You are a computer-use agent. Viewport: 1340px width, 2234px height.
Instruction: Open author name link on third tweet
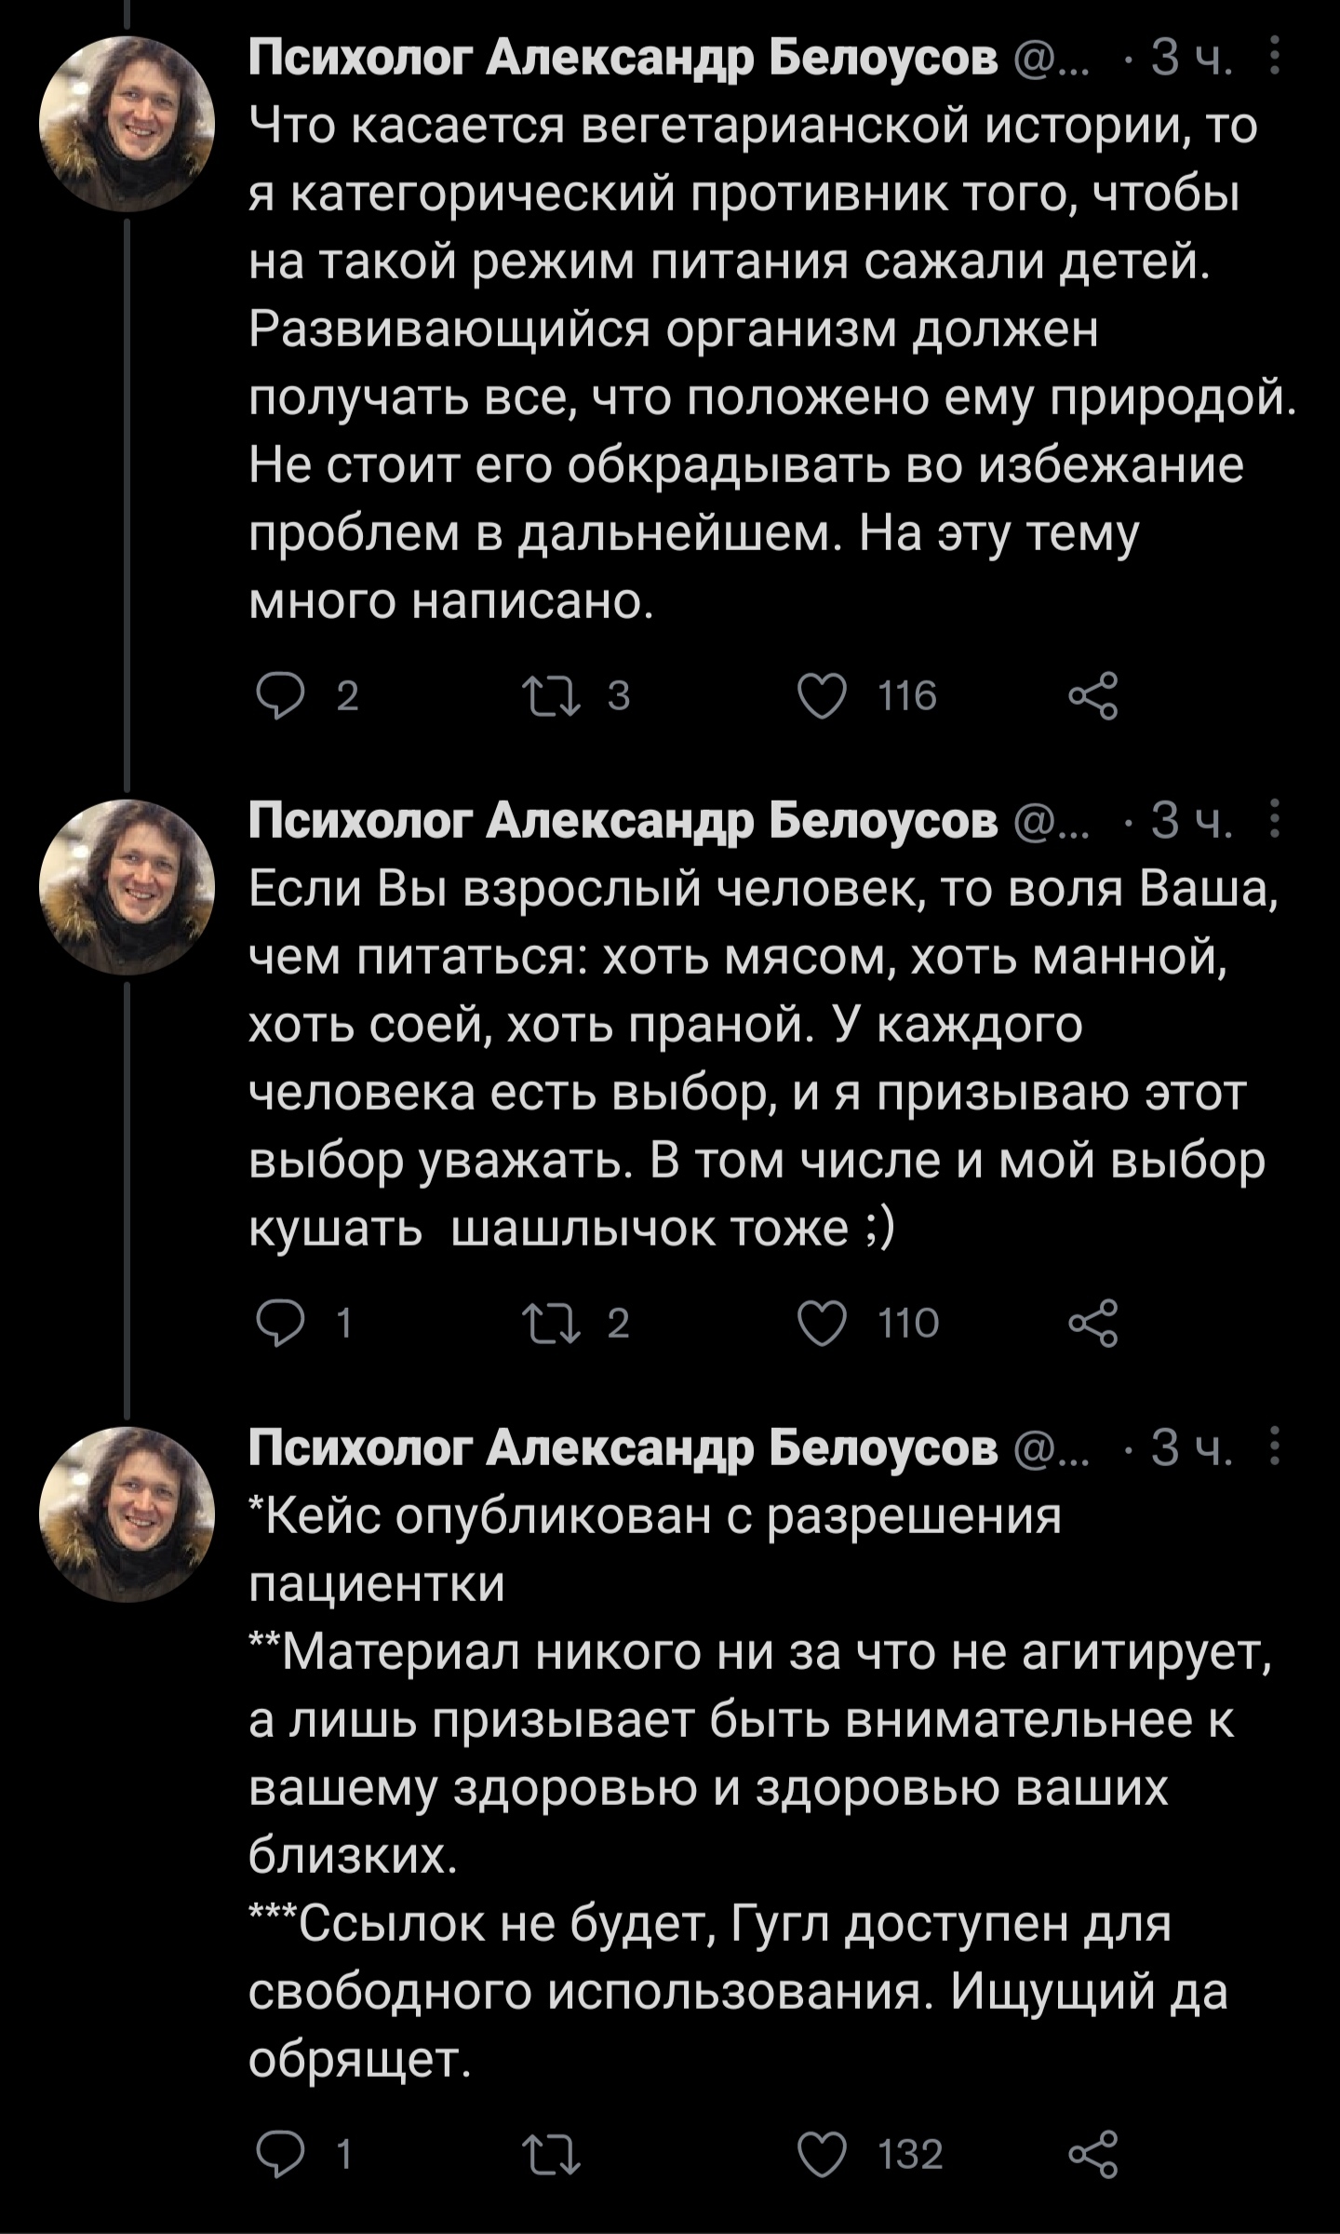click(x=622, y=1447)
